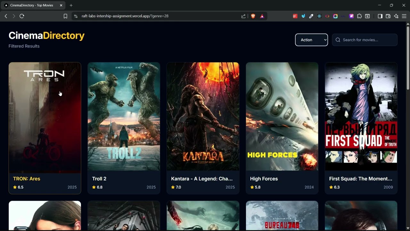Image resolution: width=410 pixels, height=231 pixels.
Task: View site settings icon beside the URL
Action: pos(76,16)
